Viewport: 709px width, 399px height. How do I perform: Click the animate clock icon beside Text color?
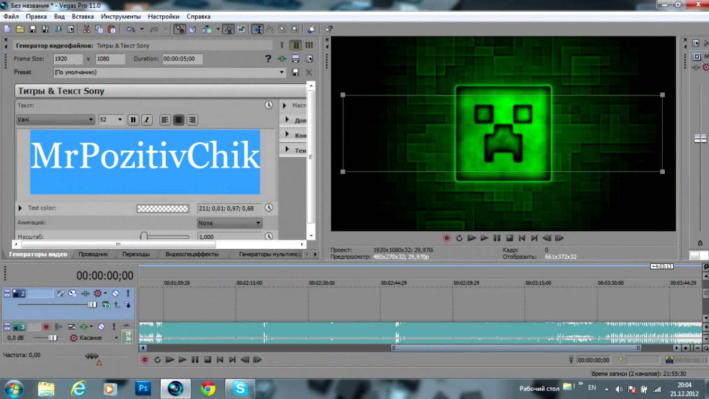click(x=269, y=208)
